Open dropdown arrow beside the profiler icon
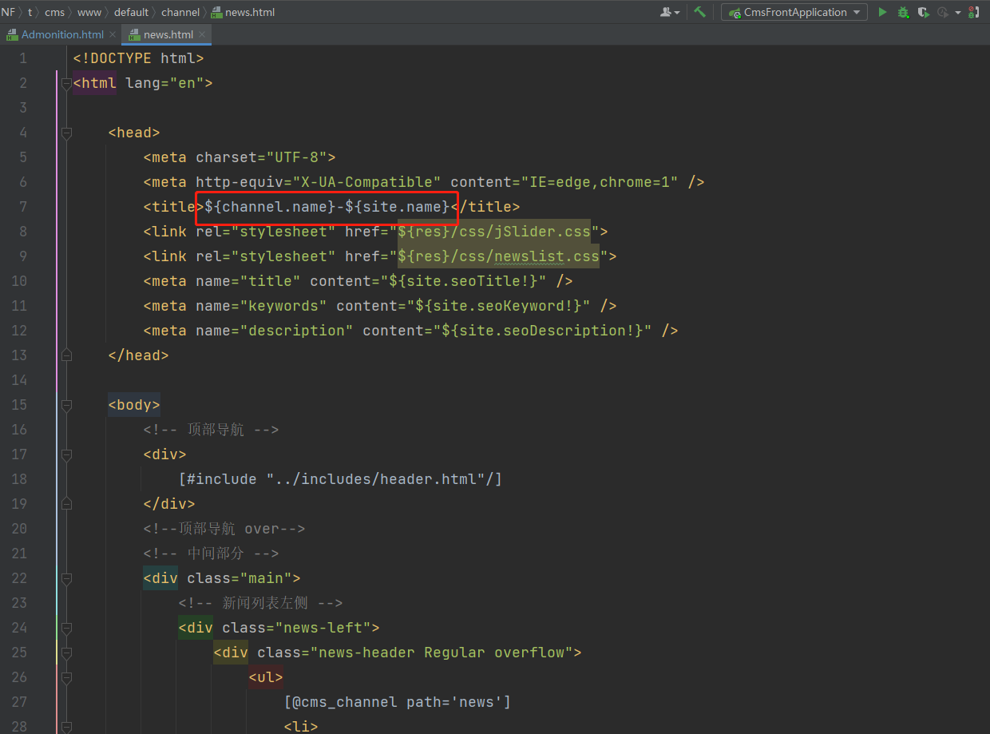Image resolution: width=990 pixels, height=734 pixels. click(957, 12)
